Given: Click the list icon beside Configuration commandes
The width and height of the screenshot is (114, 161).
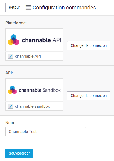Looking at the screenshot, I should [28, 8].
